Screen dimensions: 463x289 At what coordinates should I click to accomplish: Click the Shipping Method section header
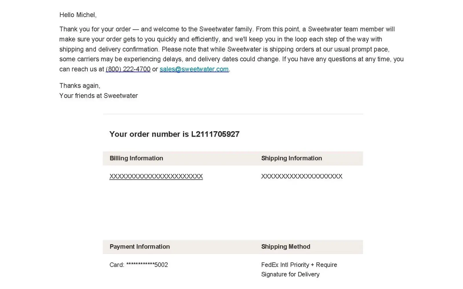coord(286,247)
